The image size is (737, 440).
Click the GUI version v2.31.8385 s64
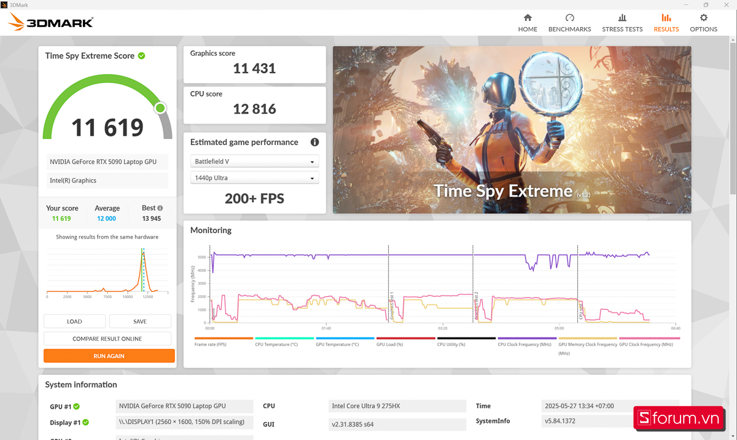coord(397,424)
